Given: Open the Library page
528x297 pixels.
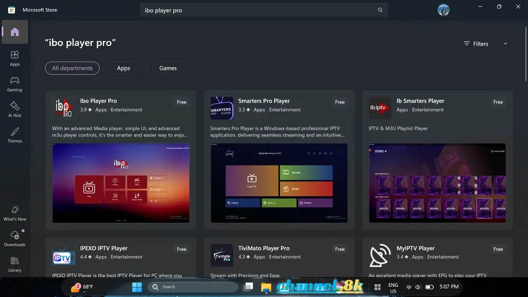Looking at the screenshot, I should [15, 264].
